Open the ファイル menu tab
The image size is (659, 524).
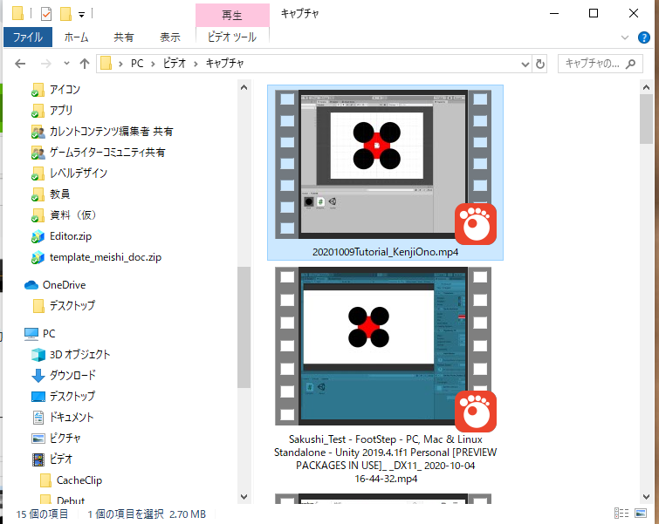(28, 37)
